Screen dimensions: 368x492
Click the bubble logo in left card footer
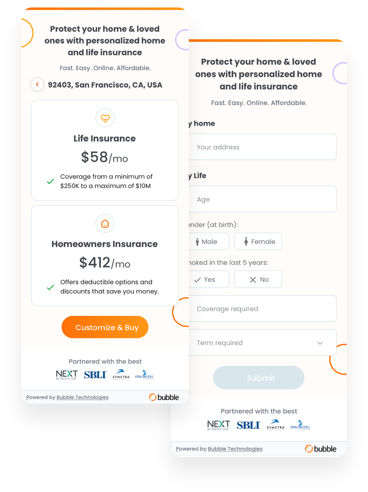click(x=164, y=397)
